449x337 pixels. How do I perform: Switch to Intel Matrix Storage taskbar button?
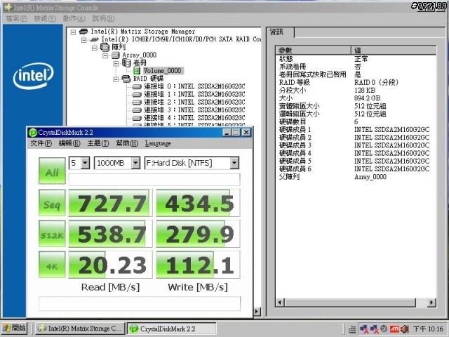pos(80,329)
